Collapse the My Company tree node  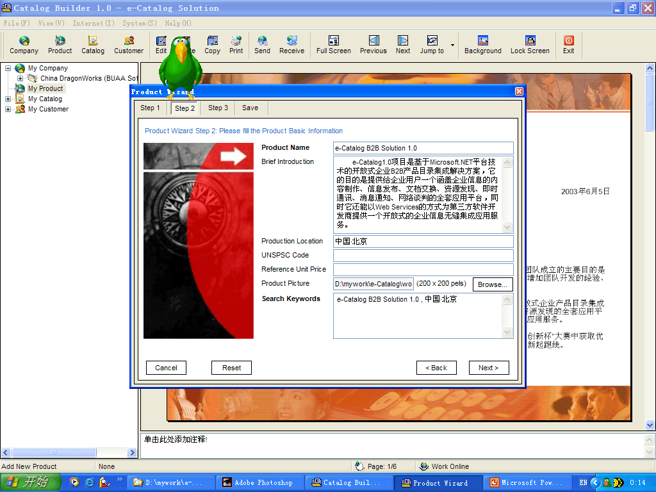coord(8,68)
